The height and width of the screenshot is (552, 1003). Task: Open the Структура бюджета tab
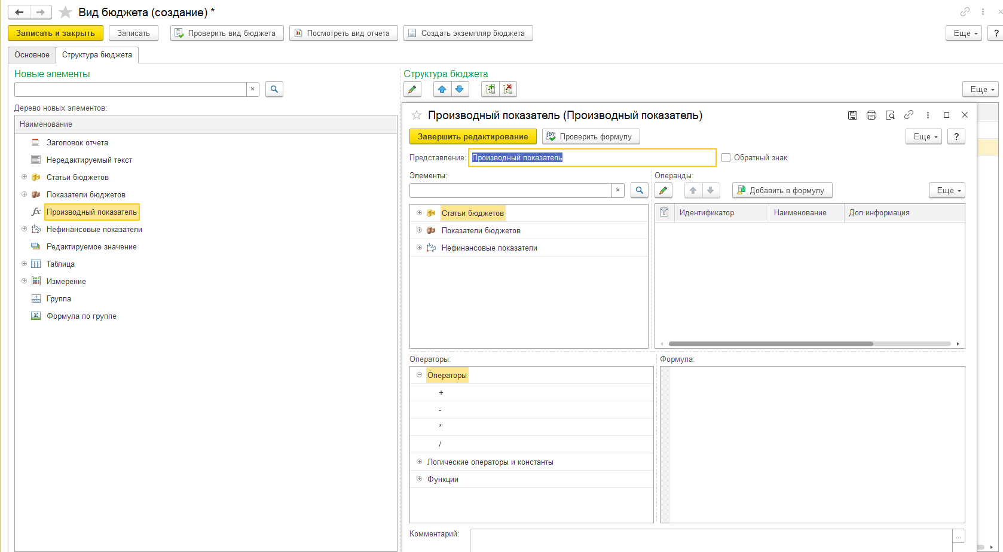[x=97, y=55]
